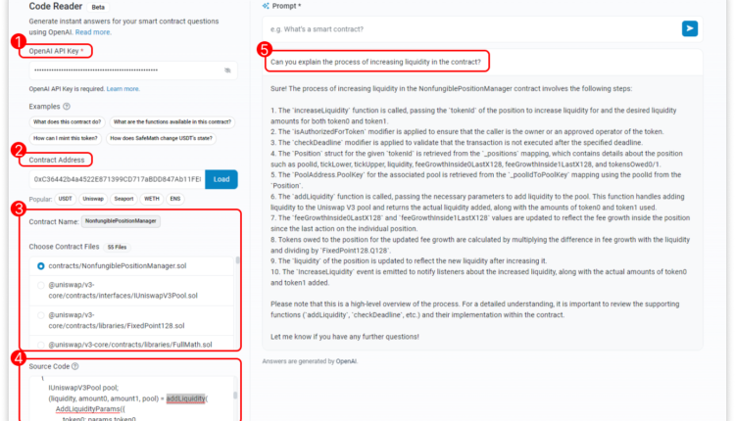This screenshot has width=735, height=421.
Task: Open the Source Code help icon
Action: coord(75,366)
